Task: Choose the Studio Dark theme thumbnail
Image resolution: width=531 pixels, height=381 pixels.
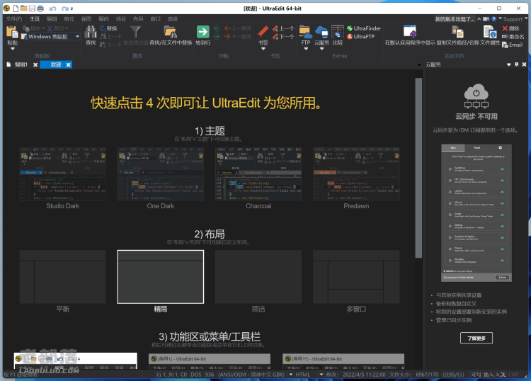Action: (62, 174)
